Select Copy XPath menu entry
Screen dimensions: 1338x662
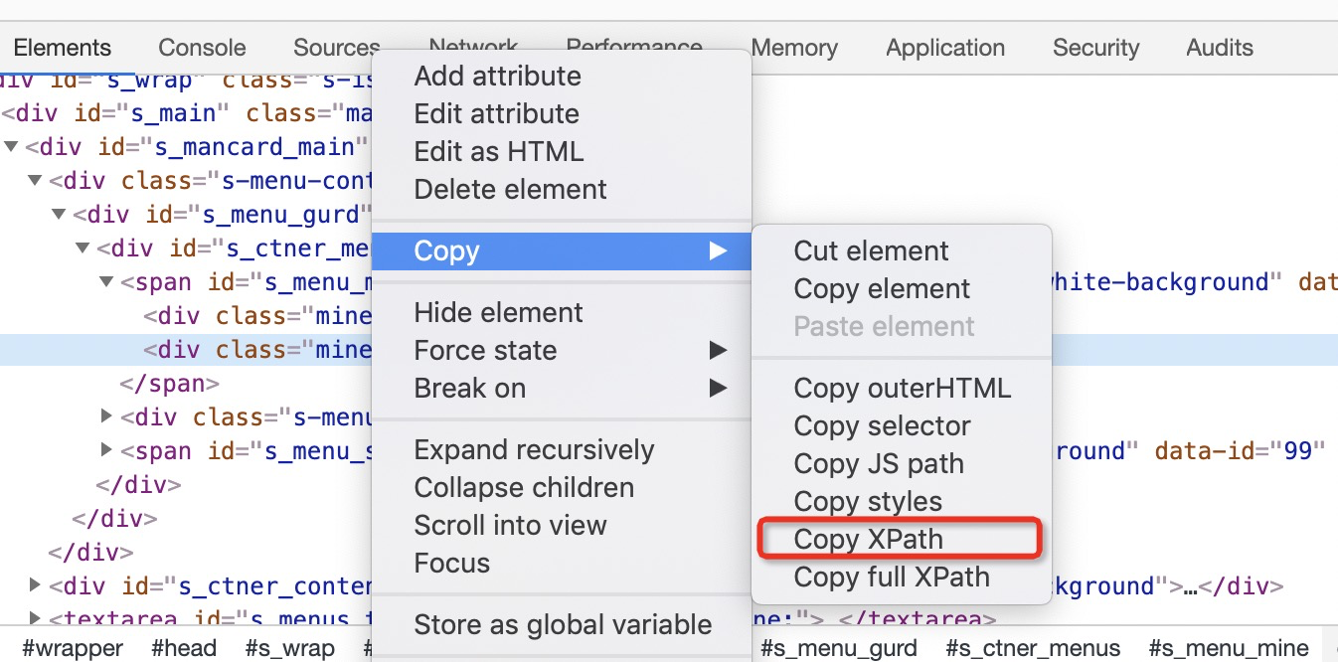click(868, 539)
